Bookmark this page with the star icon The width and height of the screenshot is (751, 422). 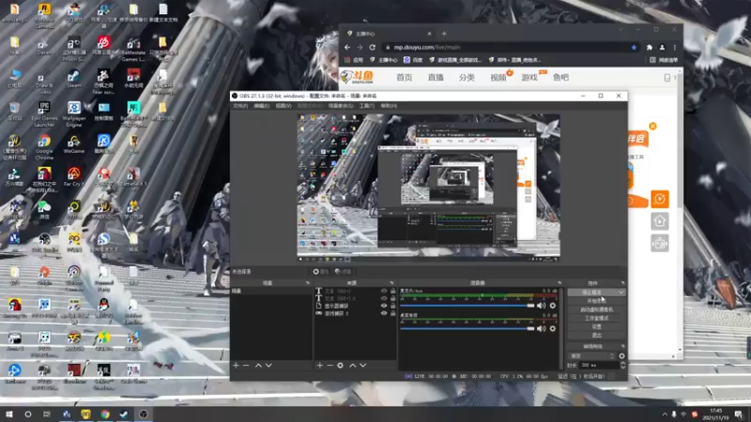click(635, 48)
